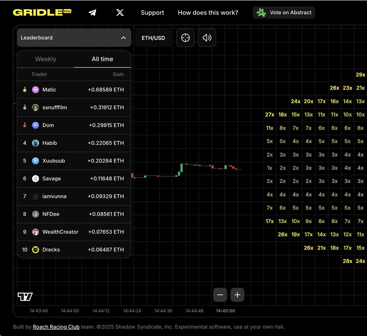The image size is (367, 336).
Task: Click WealthCreator's avatar
Action: (x=35, y=232)
